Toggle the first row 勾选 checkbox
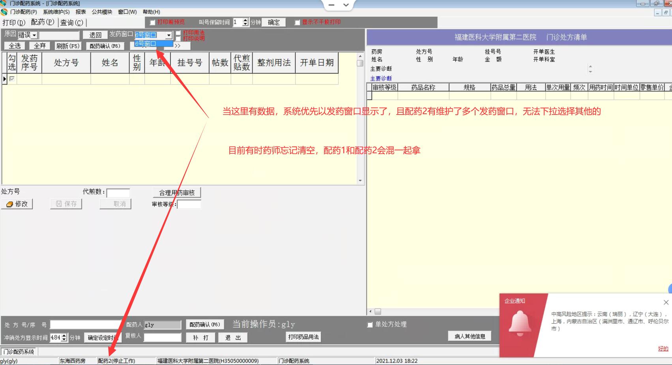Image resolution: width=672 pixels, height=365 pixels. pos(12,79)
